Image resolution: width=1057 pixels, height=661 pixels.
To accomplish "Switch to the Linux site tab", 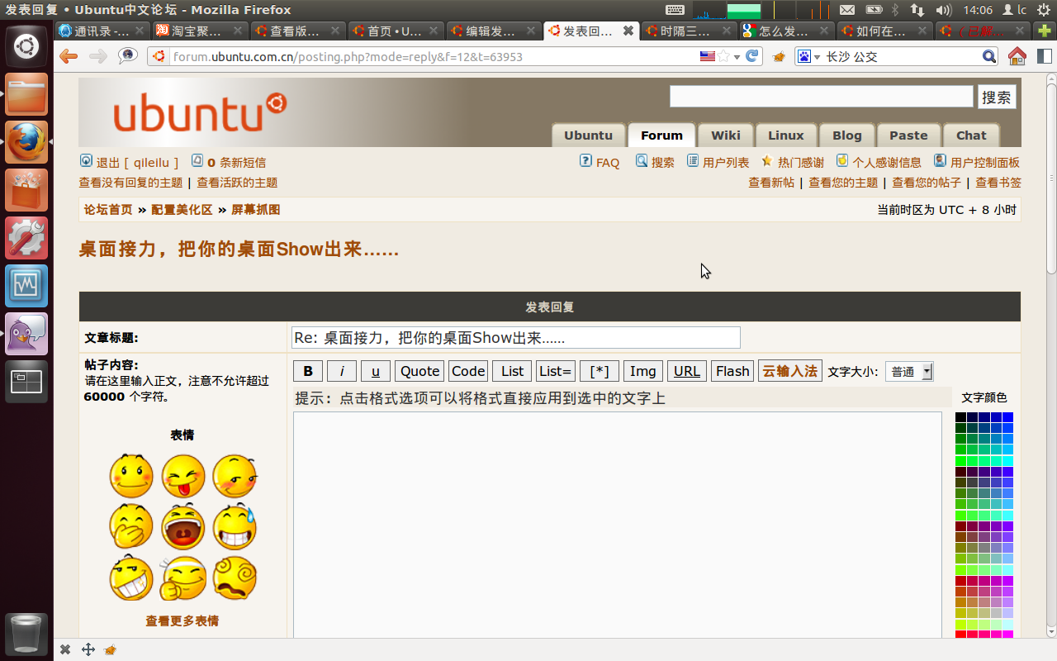I will click(x=785, y=136).
